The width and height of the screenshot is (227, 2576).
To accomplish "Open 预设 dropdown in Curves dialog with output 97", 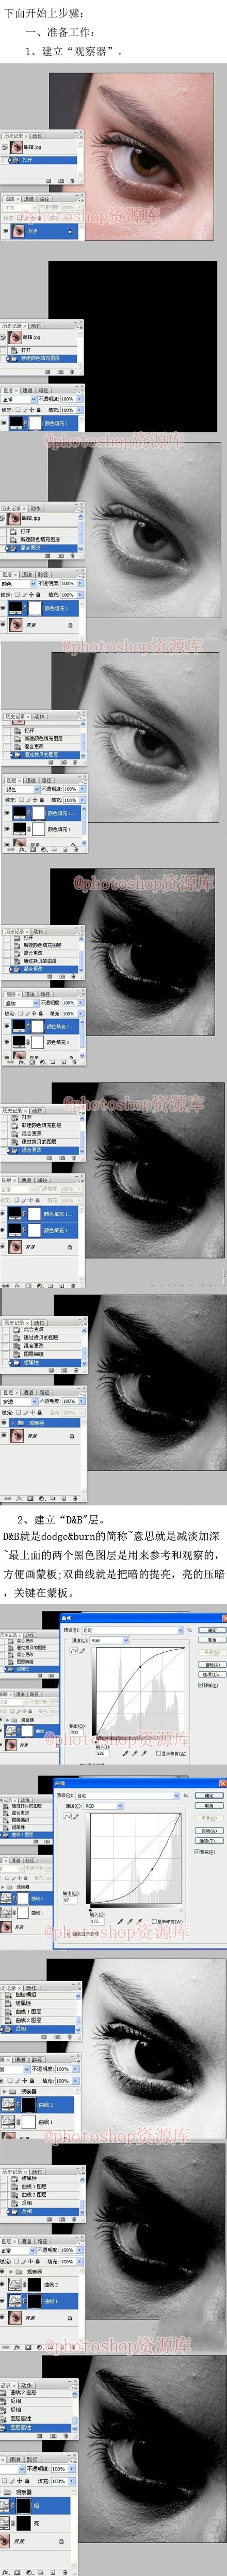I will (x=129, y=1796).
